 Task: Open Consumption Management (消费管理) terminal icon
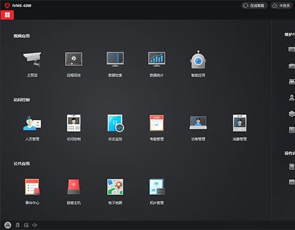coord(240,123)
